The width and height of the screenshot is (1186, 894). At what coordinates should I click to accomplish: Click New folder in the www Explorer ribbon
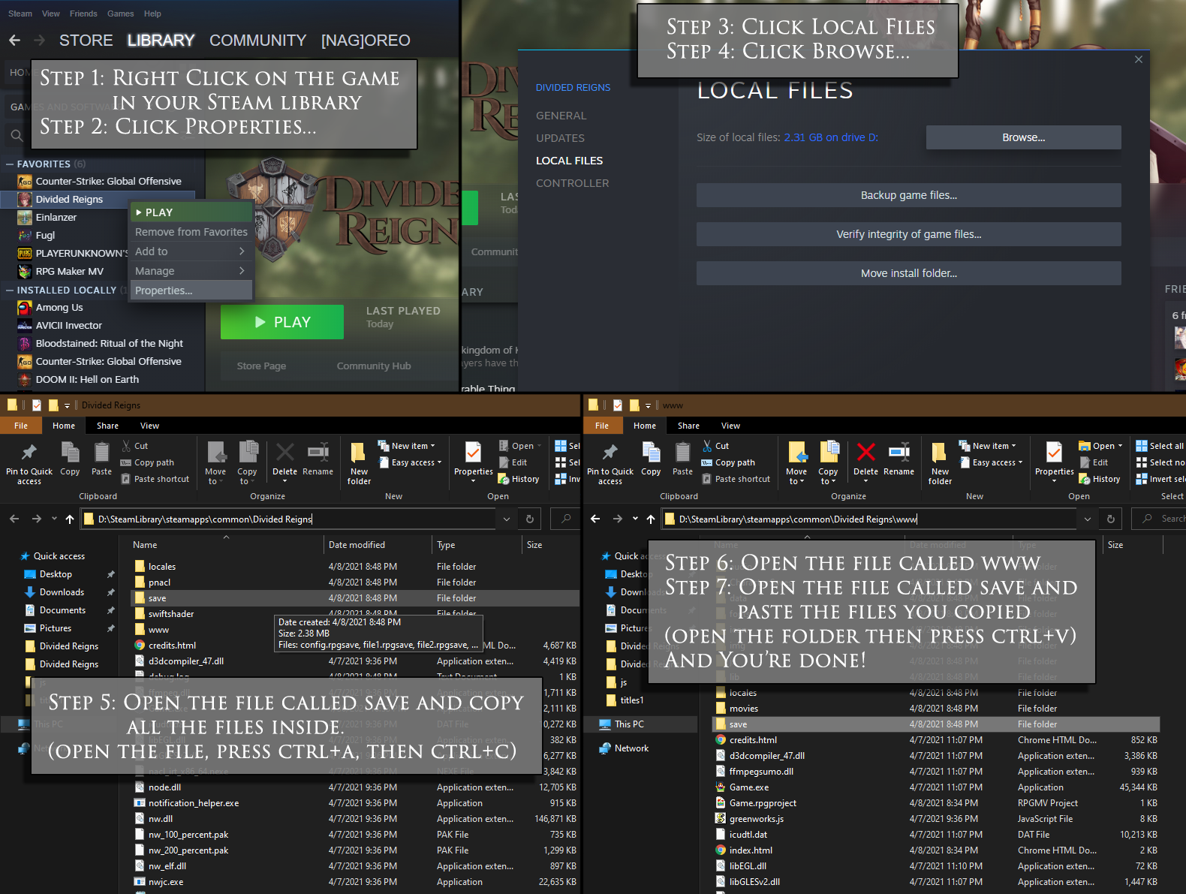point(940,463)
